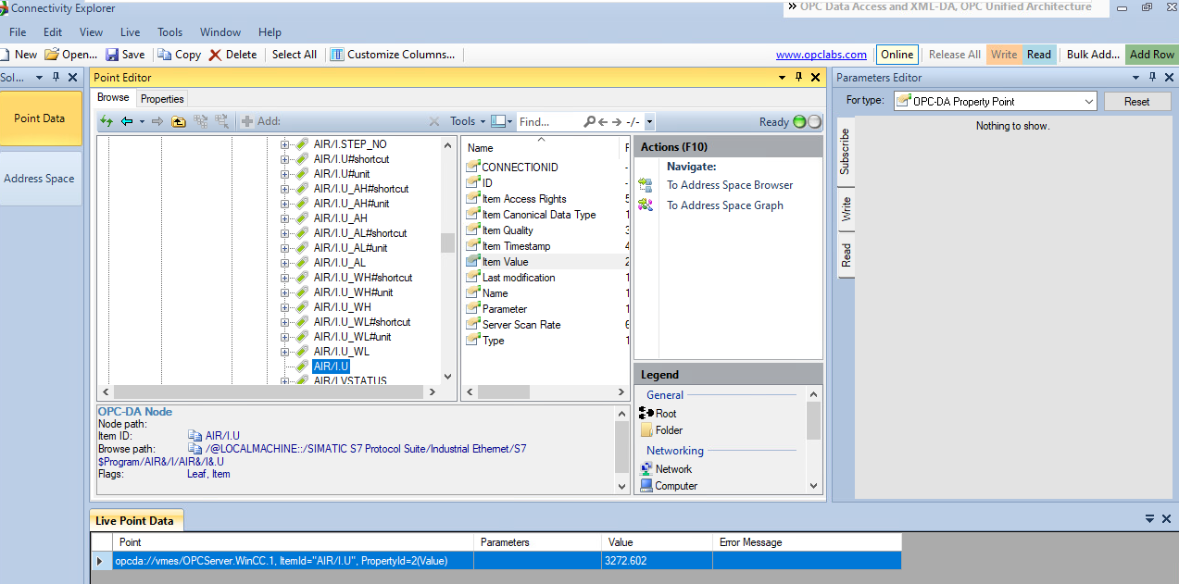Open the view layout dropdown in Point Editor

(x=501, y=121)
